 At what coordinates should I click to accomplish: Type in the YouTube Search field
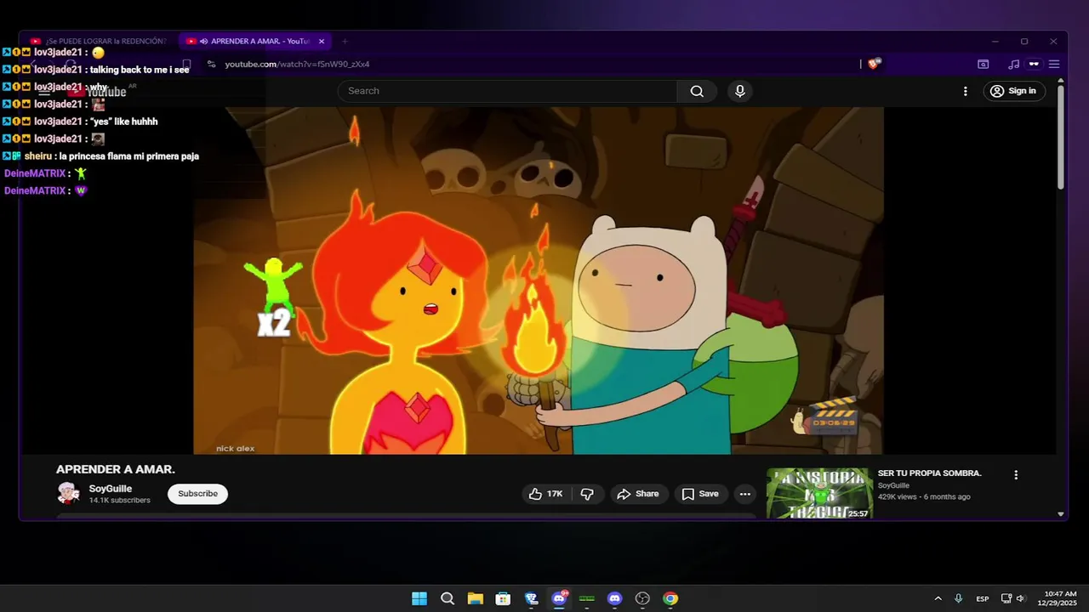[x=508, y=91]
